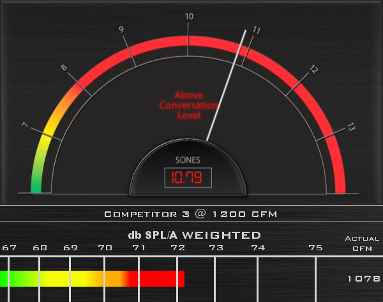
Task: Select the 'Above Conversation Level' red text
Action: coord(188,105)
